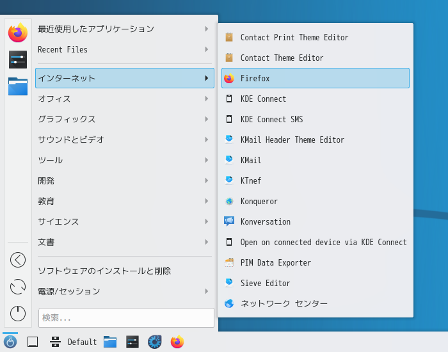Open KTnef entry
This screenshot has height=352, width=448.
316,180
